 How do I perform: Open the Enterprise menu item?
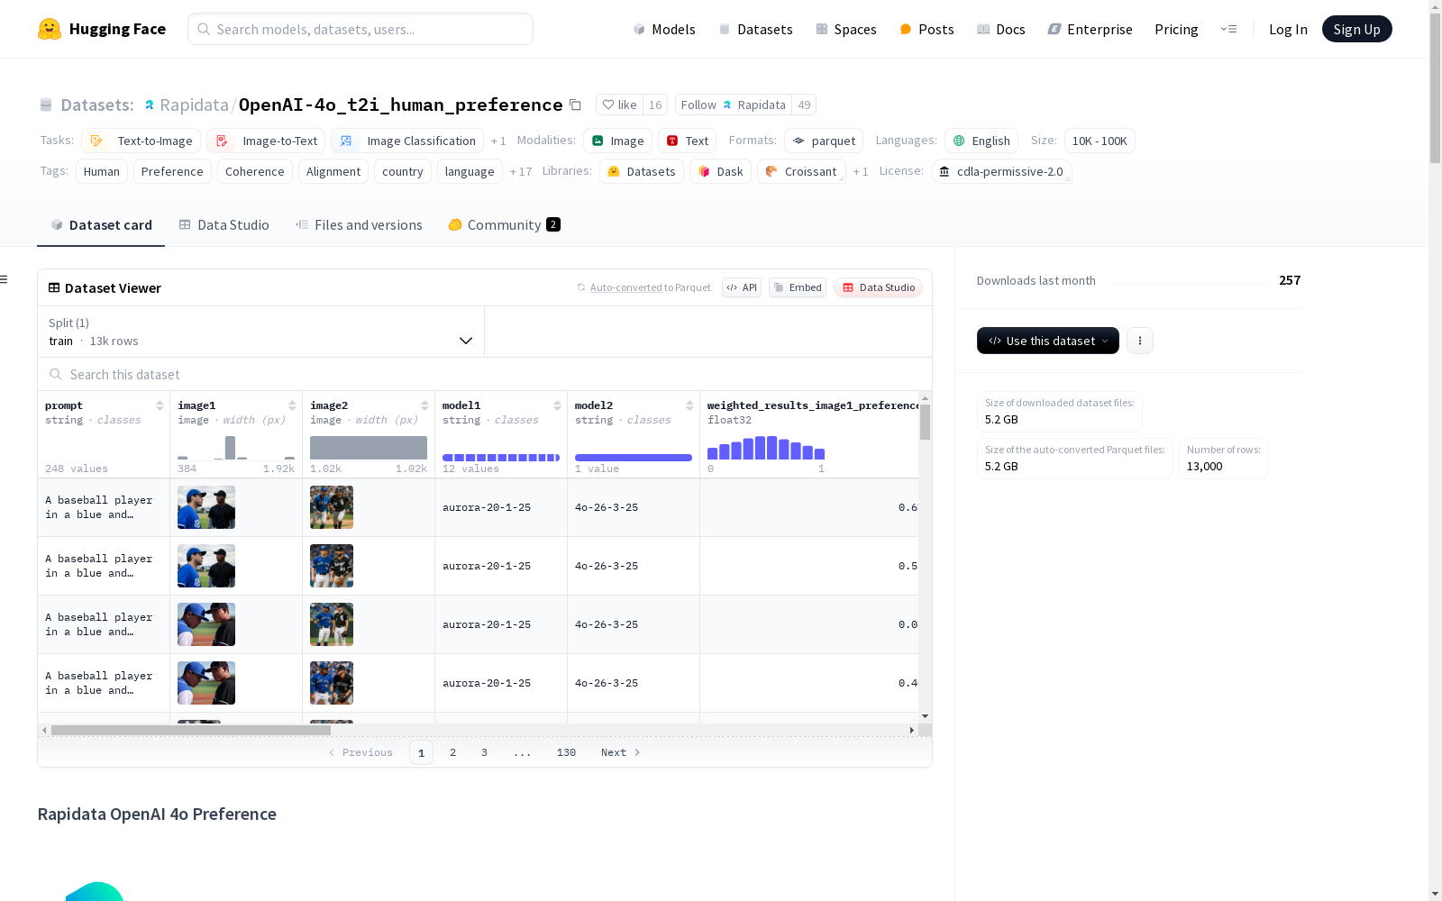coord(1090,29)
